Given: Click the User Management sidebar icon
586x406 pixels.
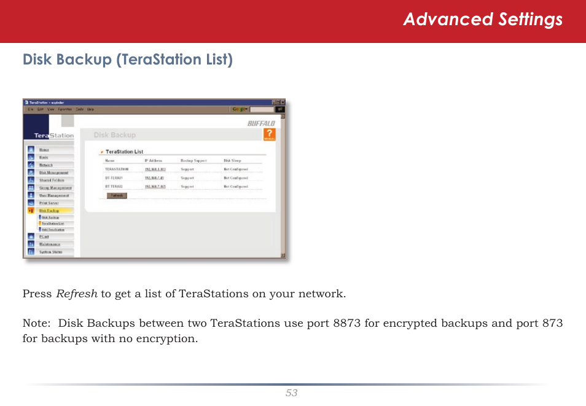Looking at the screenshot, I should point(31,195).
